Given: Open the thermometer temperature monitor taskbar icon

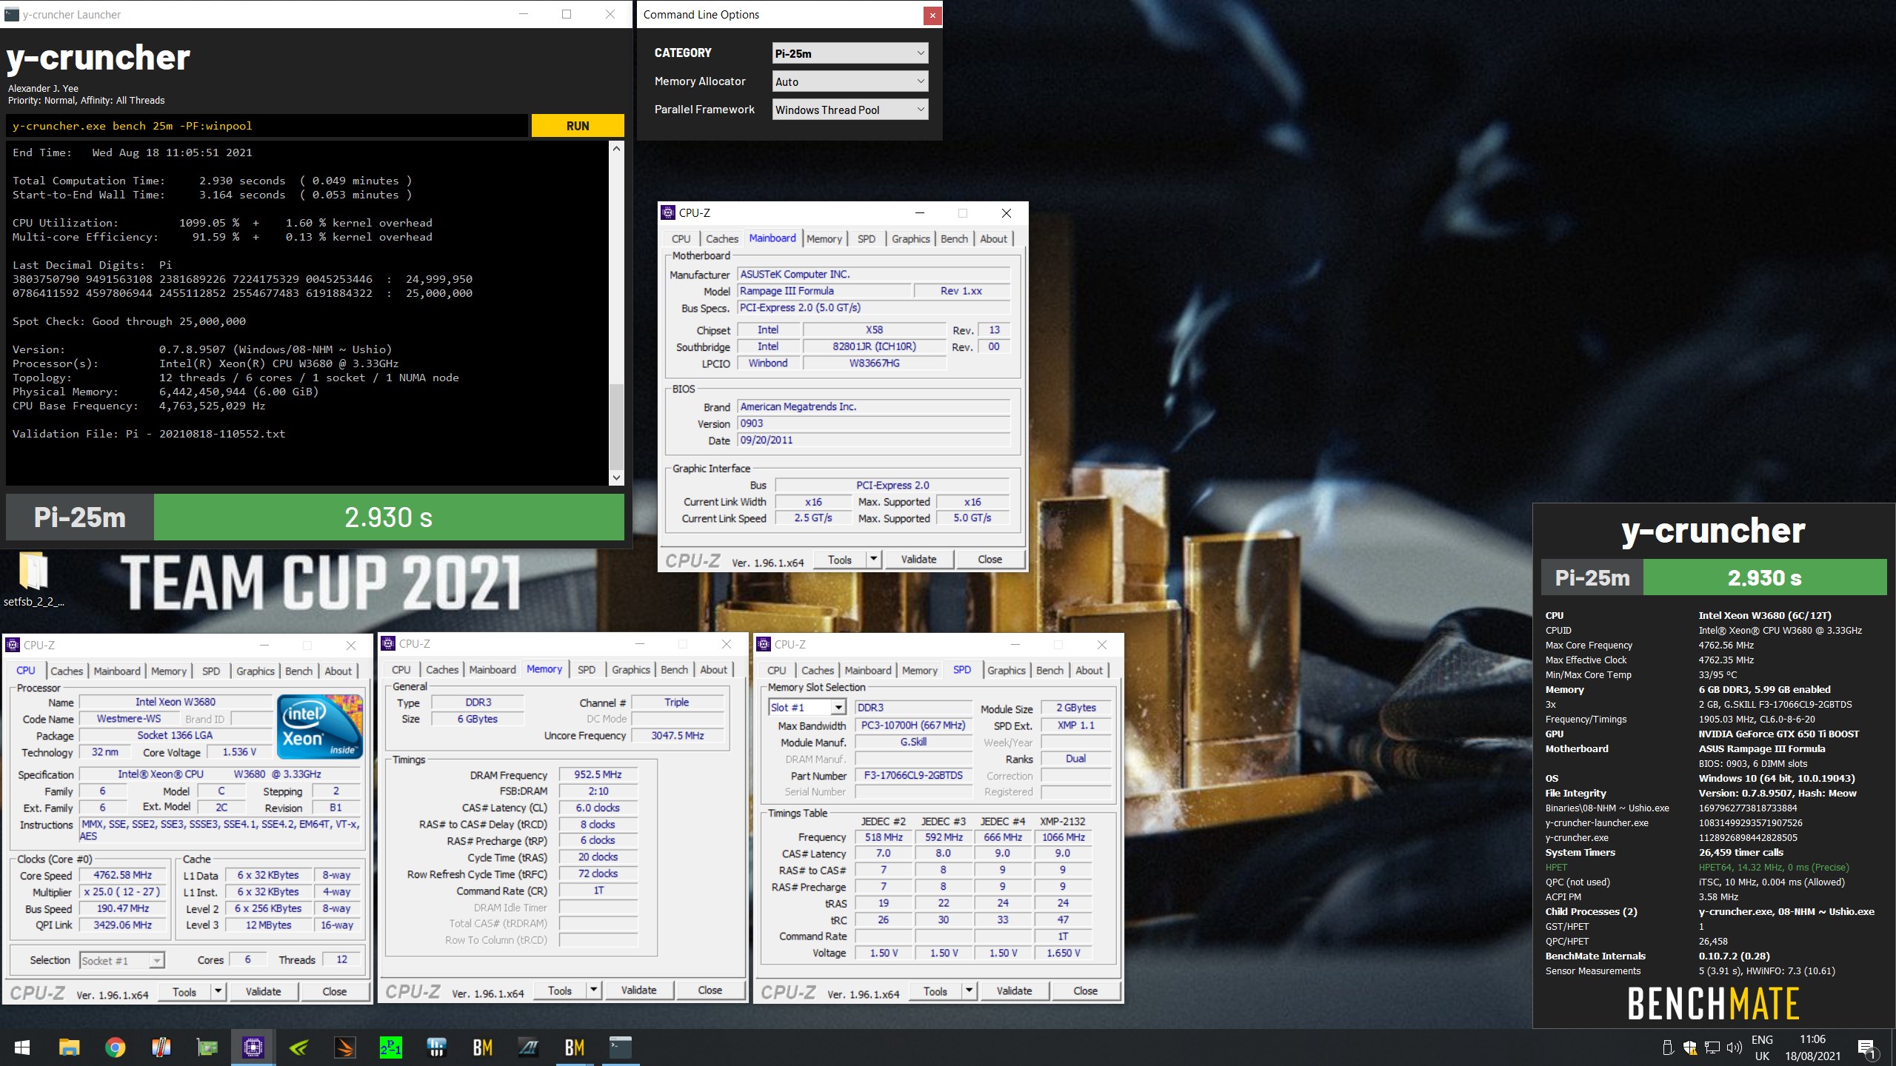Looking at the screenshot, I should tap(161, 1047).
